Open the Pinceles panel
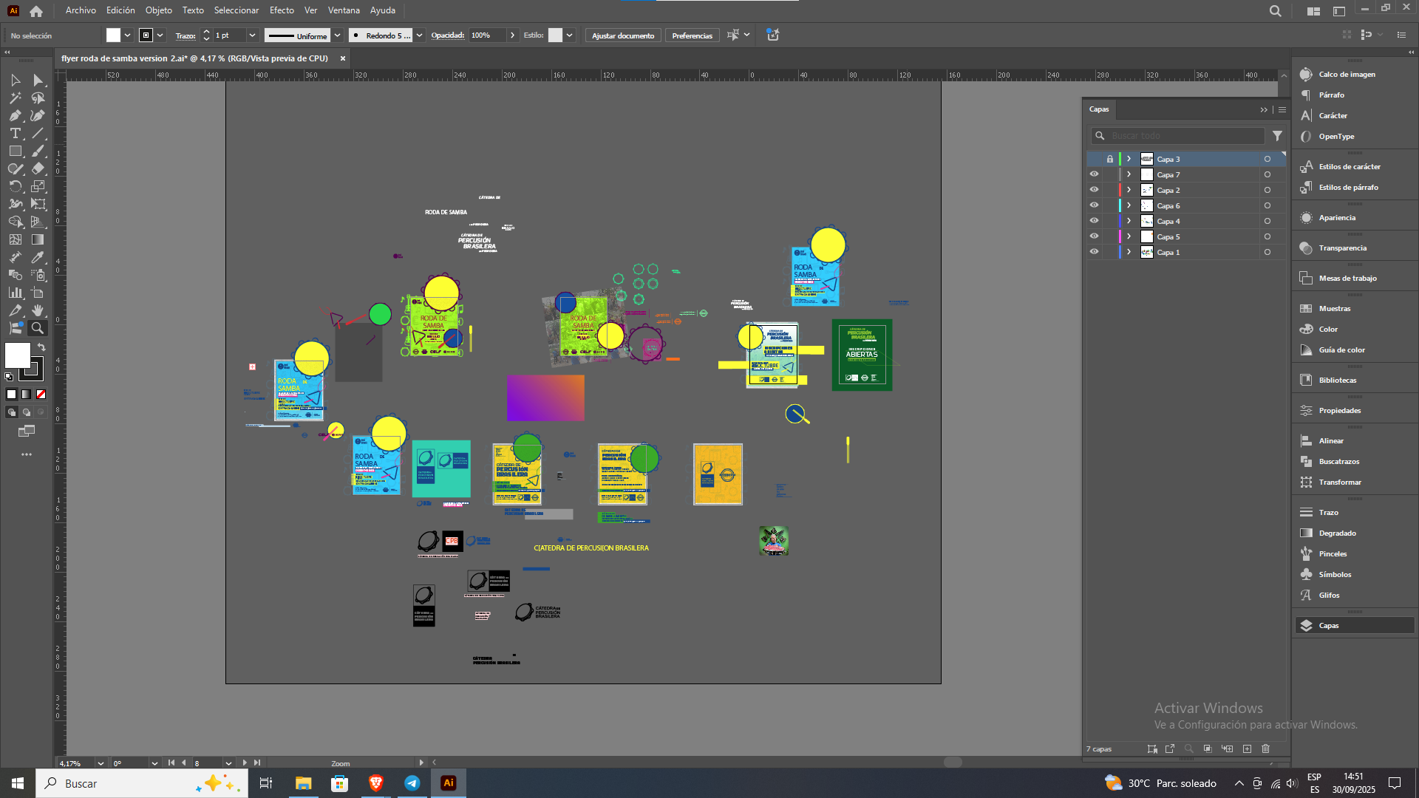 pyautogui.click(x=1333, y=553)
